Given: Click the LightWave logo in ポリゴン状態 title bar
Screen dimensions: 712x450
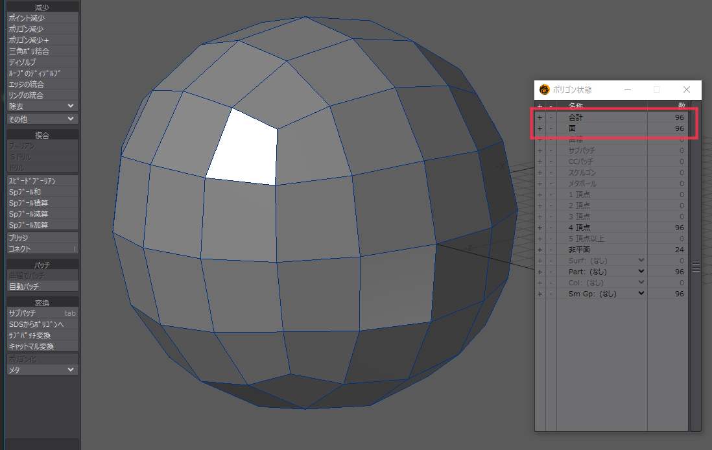Looking at the screenshot, I should [x=545, y=89].
